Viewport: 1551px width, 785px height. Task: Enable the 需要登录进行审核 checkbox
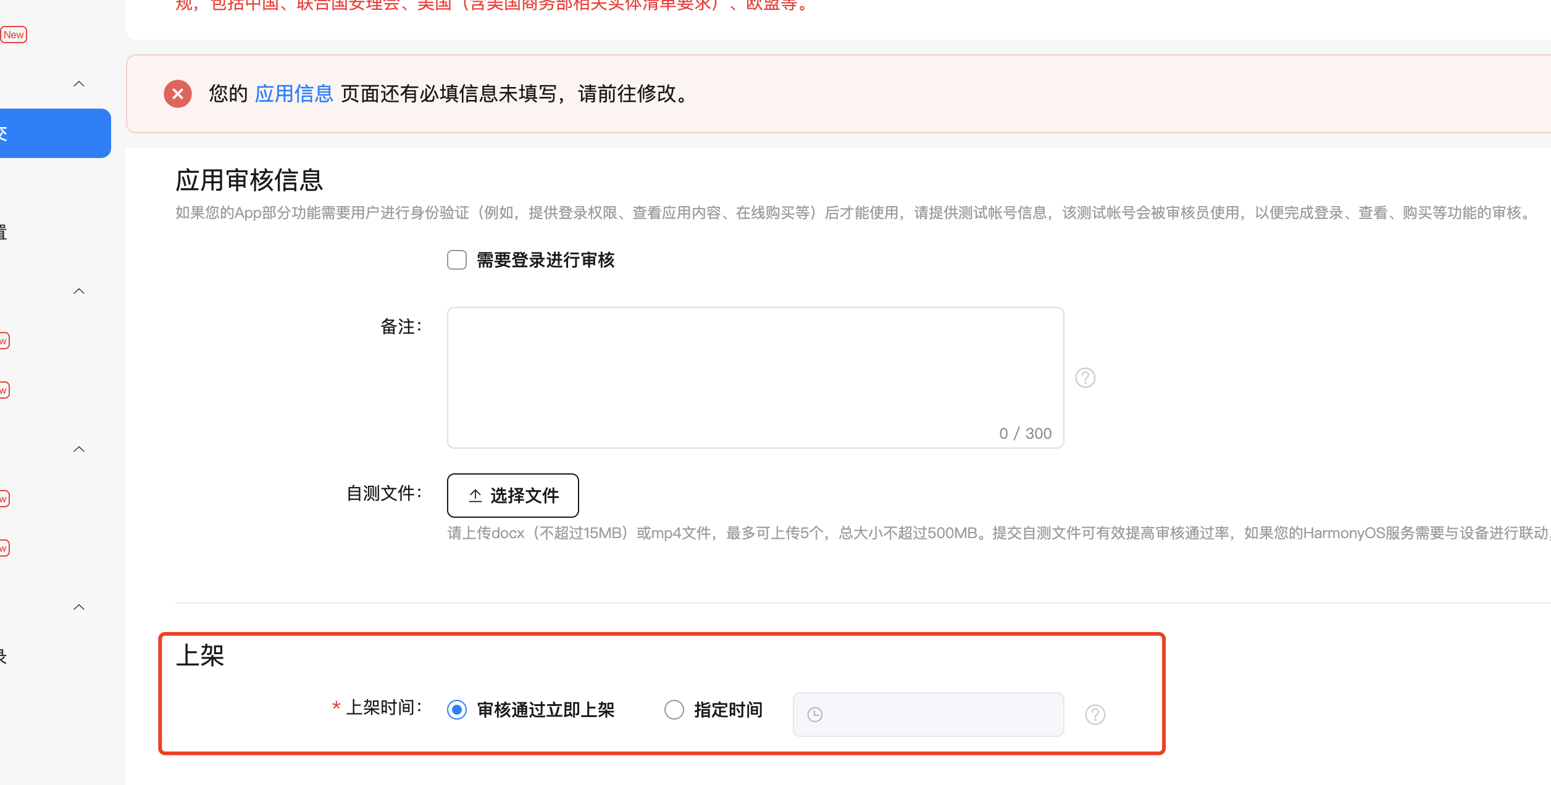pos(457,260)
